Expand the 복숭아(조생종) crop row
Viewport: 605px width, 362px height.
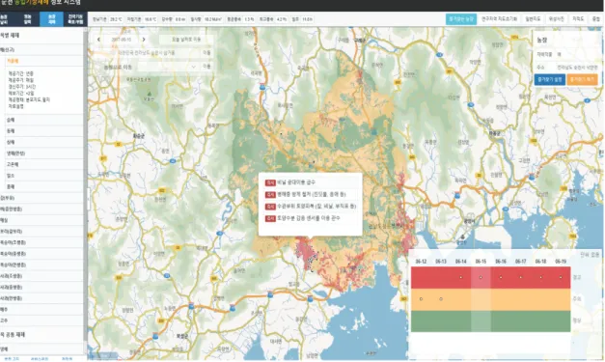(x=41, y=242)
